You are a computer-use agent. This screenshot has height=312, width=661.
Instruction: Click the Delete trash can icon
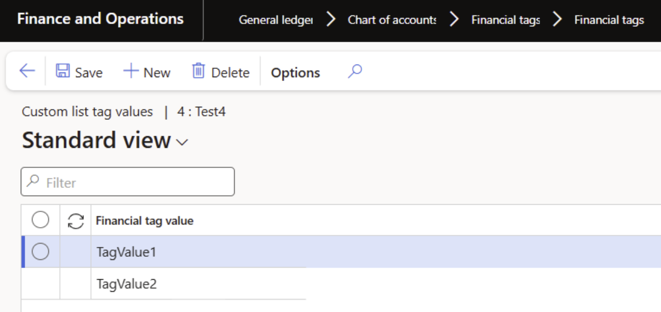tap(198, 72)
